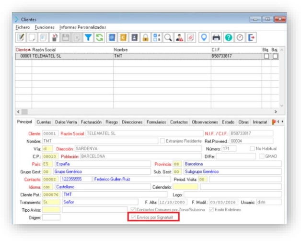Switch to the Formularios tab
Screen dimensions: 301x241
(x=156, y=122)
